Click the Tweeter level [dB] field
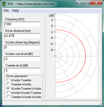 click(22, 70)
